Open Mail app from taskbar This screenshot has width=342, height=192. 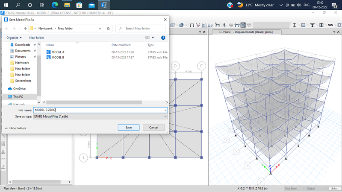(x=91, y=5)
